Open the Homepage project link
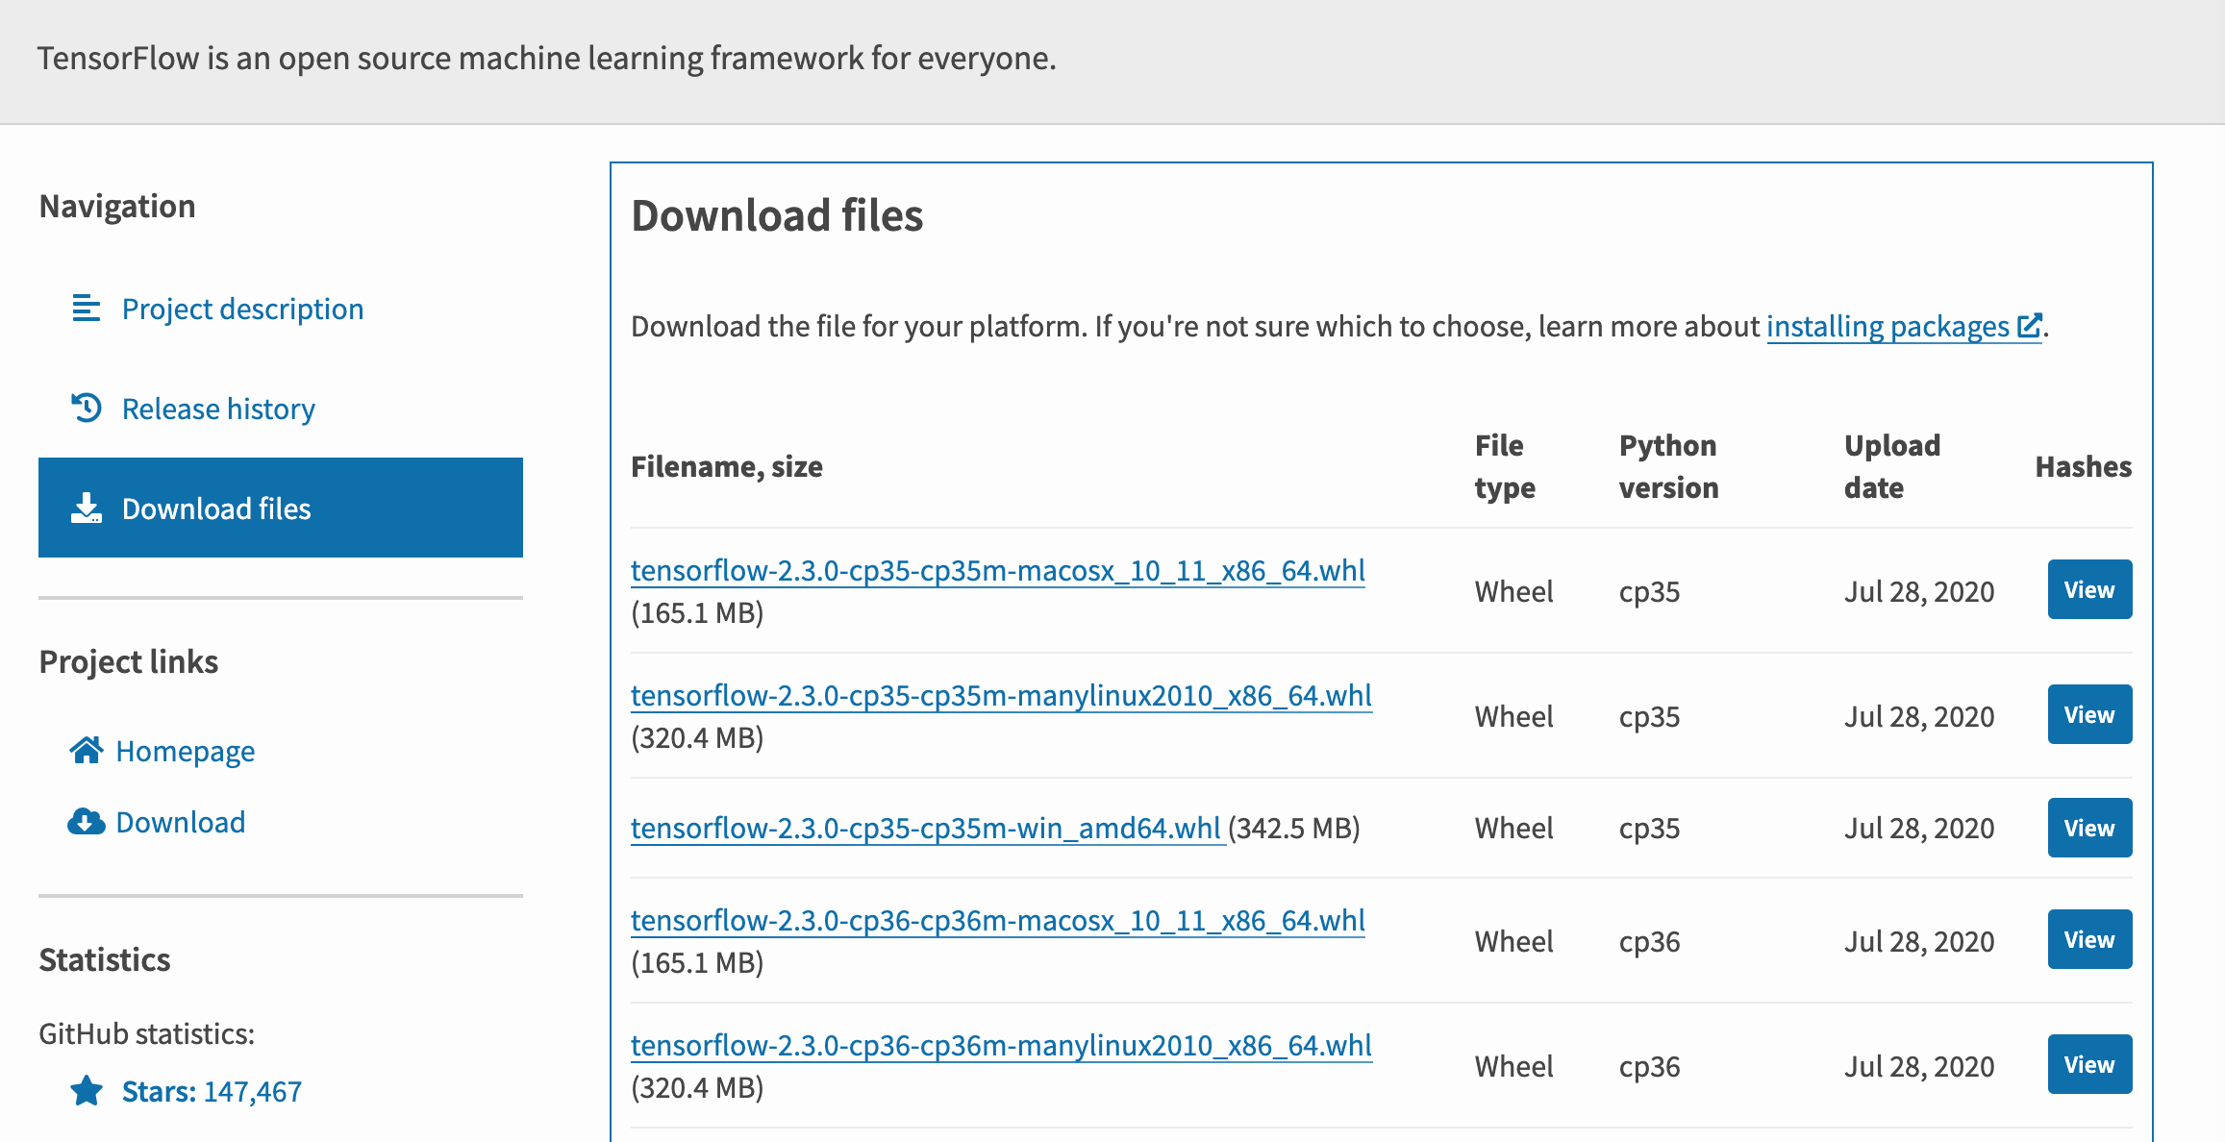The width and height of the screenshot is (2225, 1142). [x=162, y=751]
